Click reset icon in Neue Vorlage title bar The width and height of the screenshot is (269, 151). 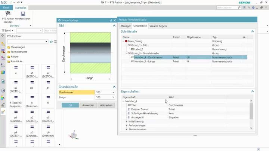pos(110,20)
